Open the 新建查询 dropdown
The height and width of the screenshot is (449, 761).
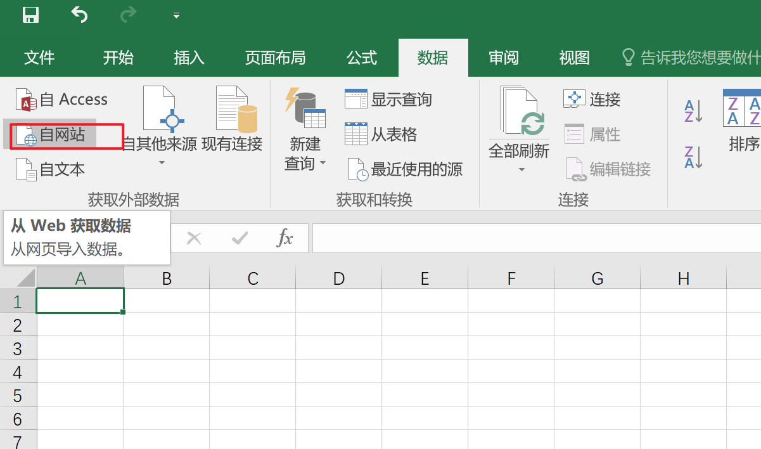305,129
